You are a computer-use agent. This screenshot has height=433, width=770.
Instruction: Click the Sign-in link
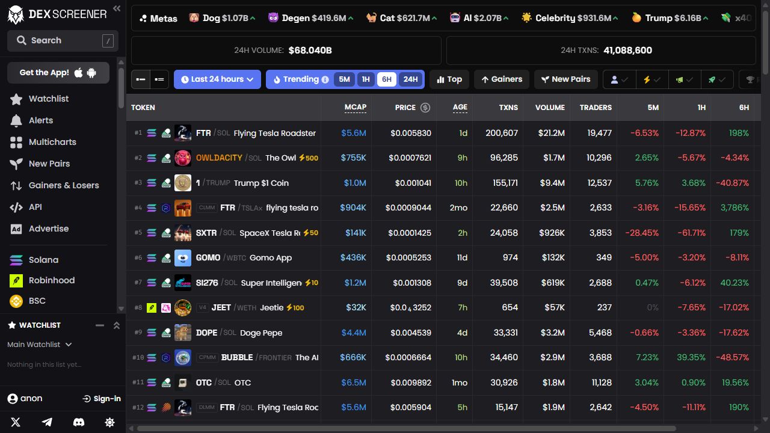pos(102,399)
